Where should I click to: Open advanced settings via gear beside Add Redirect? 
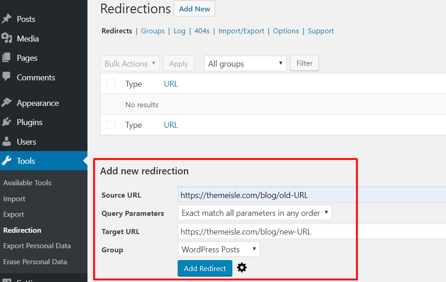pos(242,268)
